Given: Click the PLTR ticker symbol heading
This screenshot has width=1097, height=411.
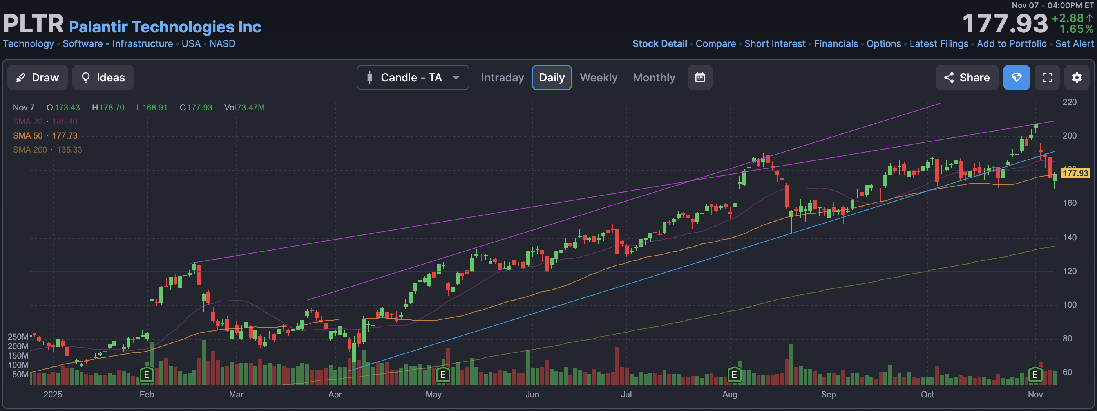Looking at the screenshot, I should (x=33, y=23).
